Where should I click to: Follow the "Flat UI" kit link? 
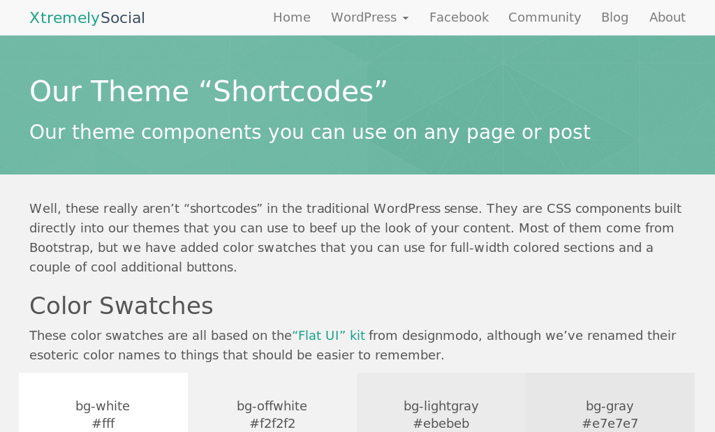(328, 336)
